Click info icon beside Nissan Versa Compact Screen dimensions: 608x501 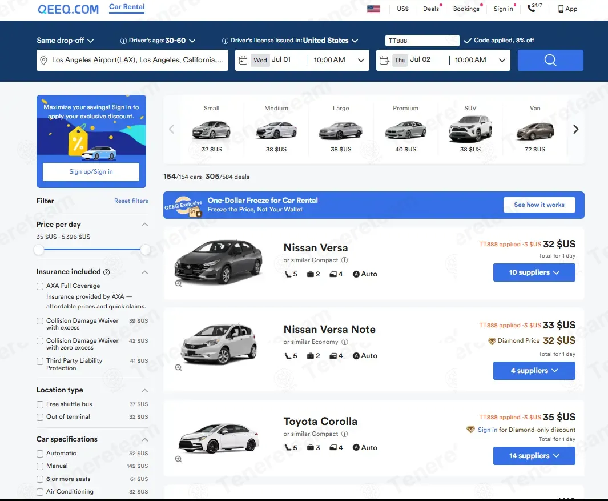click(344, 260)
